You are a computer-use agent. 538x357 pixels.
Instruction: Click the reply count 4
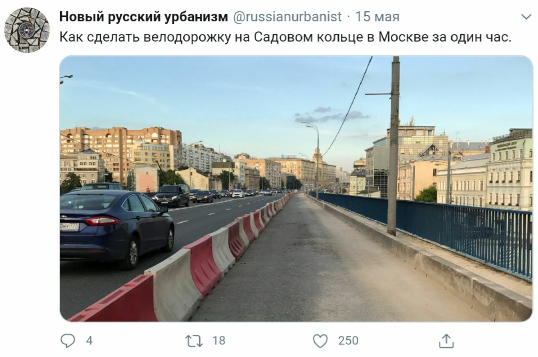[x=89, y=341]
